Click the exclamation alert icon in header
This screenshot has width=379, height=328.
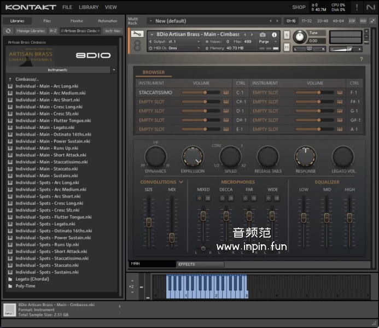click(x=357, y=7)
